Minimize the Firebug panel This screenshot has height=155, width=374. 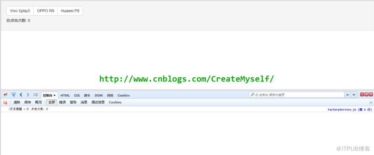(362, 95)
